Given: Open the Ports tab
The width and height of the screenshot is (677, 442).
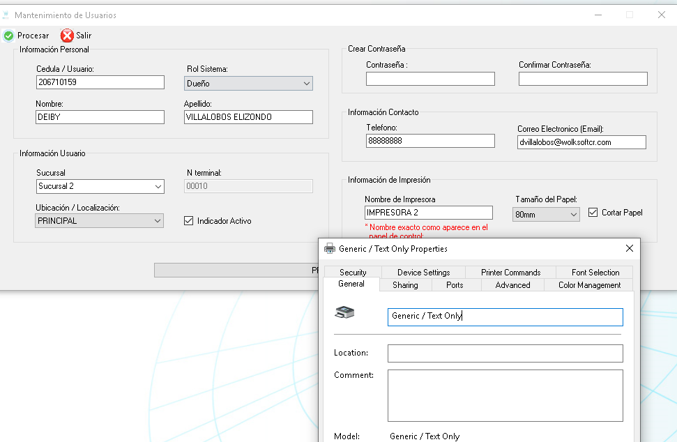Looking at the screenshot, I should pos(455,285).
